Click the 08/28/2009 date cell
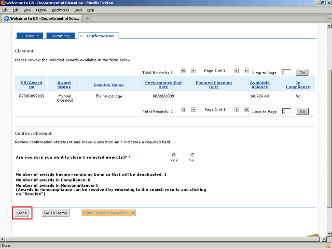 (x=163, y=96)
